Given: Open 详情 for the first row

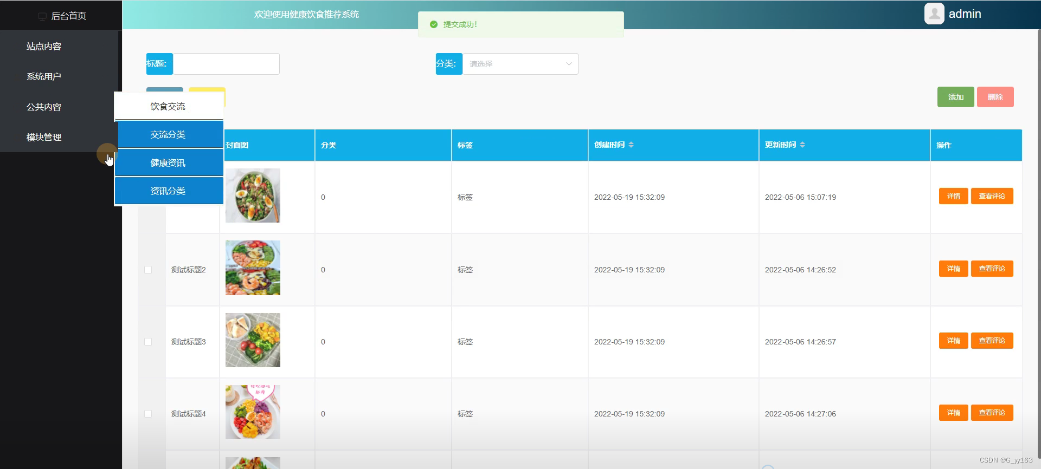Looking at the screenshot, I should click(x=954, y=196).
